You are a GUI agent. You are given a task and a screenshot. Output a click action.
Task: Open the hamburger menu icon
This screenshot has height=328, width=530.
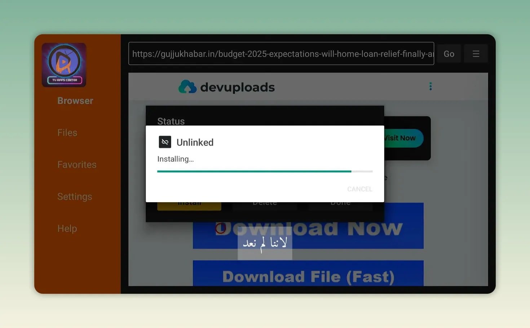point(476,54)
